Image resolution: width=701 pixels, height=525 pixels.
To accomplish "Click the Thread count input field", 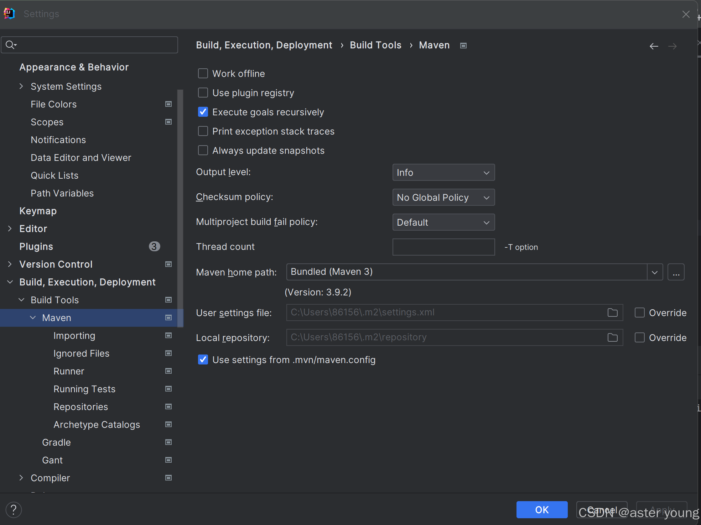I will tap(443, 247).
